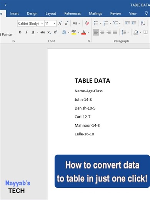The width and height of the screenshot is (150, 200).
Task: Open Customize Quick Access Toolbar arrow
Action: pos(5,5)
